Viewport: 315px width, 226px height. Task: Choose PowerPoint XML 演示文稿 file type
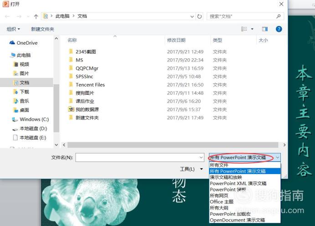coord(245,183)
